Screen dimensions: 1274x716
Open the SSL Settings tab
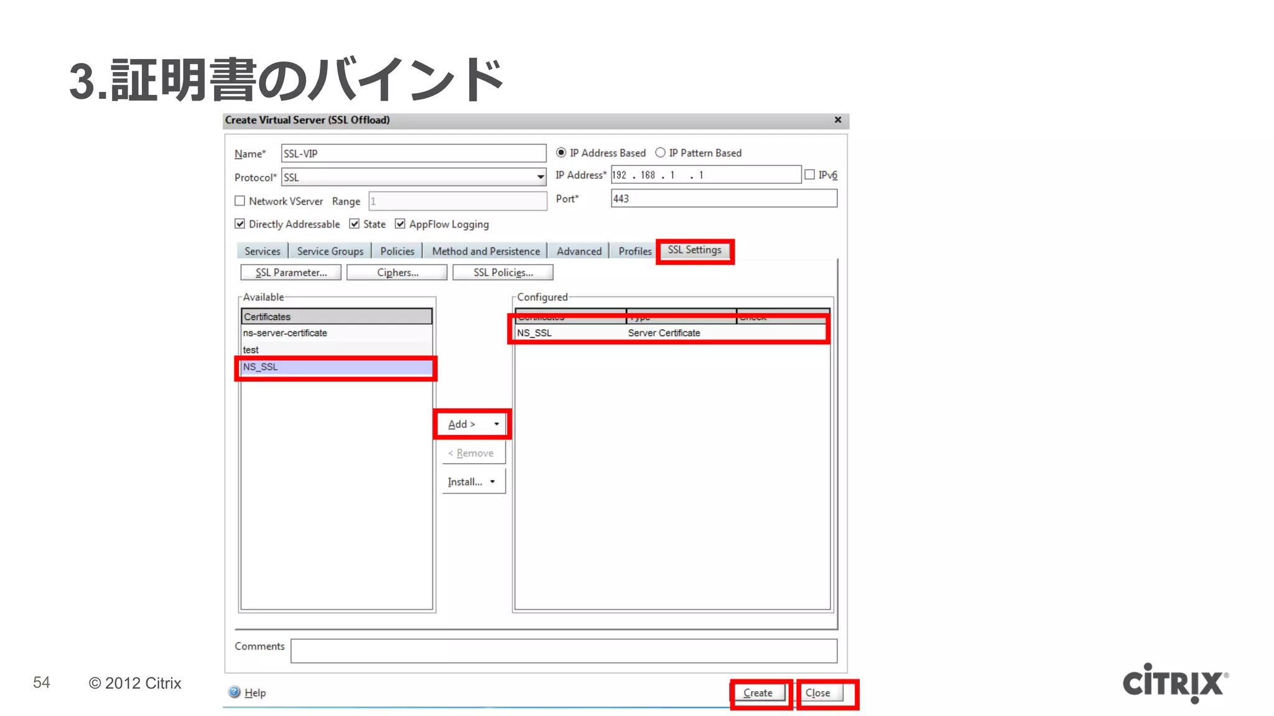click(695, 250)
